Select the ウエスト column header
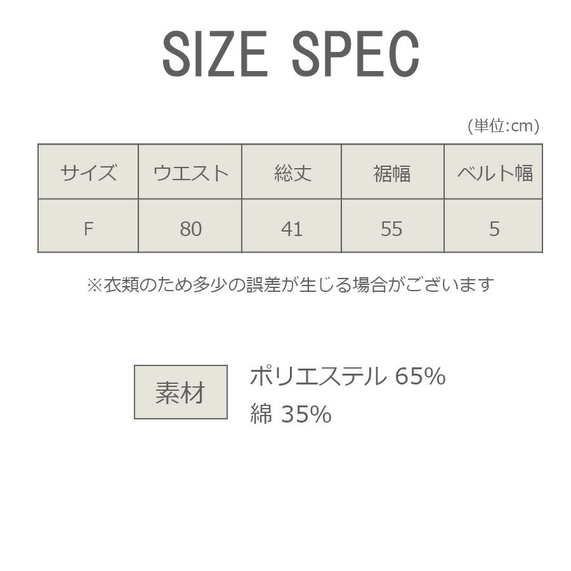This screenshot has height=571, width=571. click(x=190, y=173)
